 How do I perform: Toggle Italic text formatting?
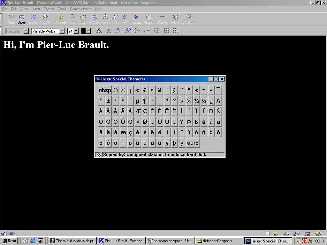tap(109, 31)
